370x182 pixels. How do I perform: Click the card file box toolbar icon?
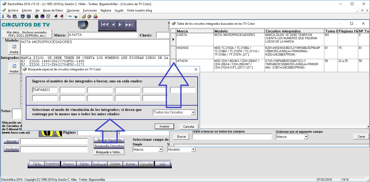89,16
